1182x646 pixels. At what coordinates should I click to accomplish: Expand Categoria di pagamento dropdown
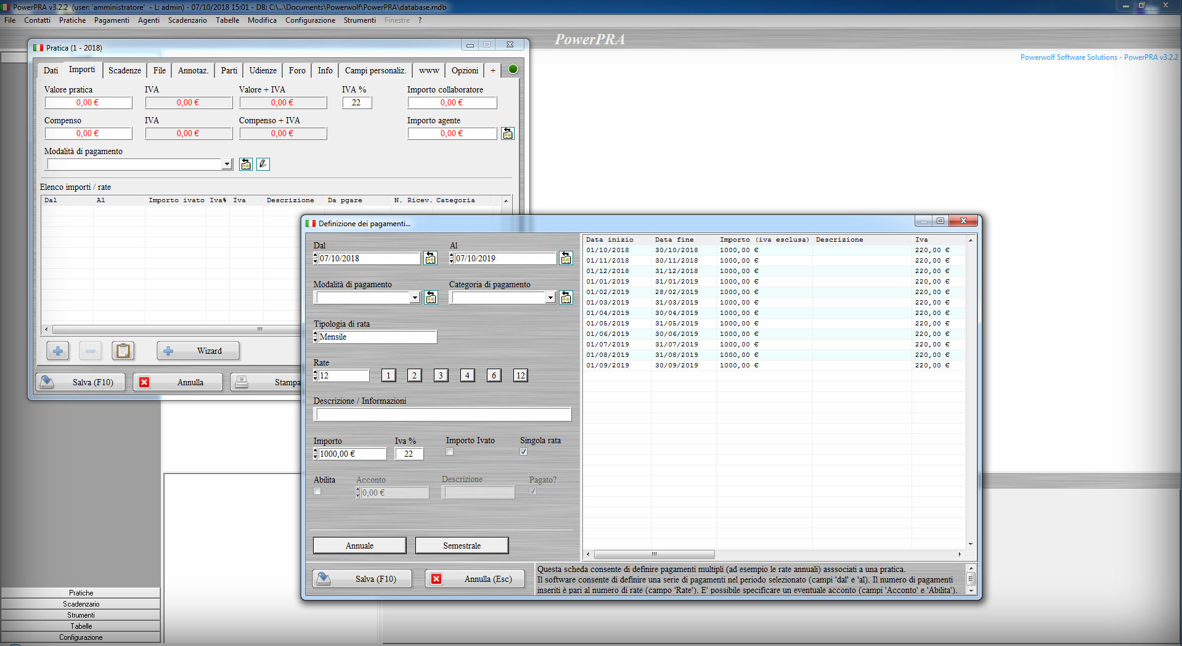(x=550, y=298)
